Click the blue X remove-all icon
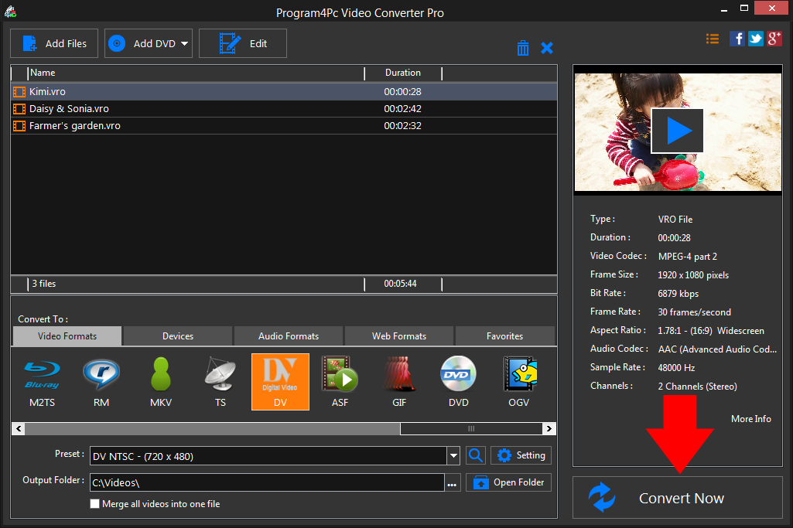 (547, 48)
